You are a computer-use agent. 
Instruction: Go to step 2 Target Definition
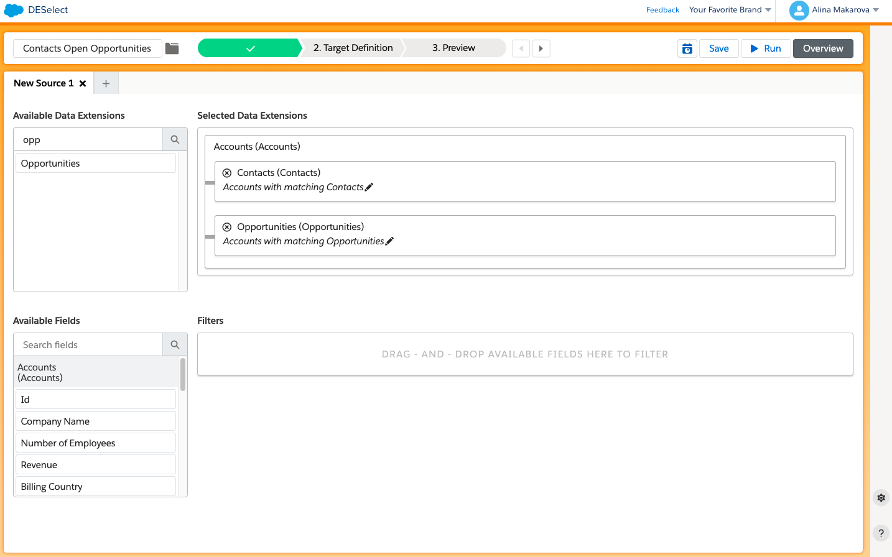[353, 48]
